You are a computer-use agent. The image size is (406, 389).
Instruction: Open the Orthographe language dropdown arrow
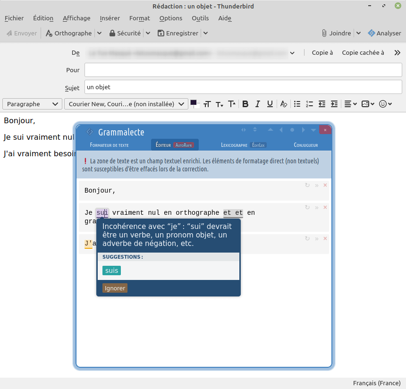(100, 33)
